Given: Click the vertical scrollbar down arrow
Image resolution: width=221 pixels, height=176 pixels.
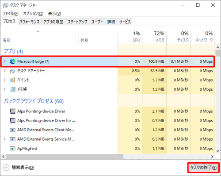Looking at the screenshot, I should (218, 151).
